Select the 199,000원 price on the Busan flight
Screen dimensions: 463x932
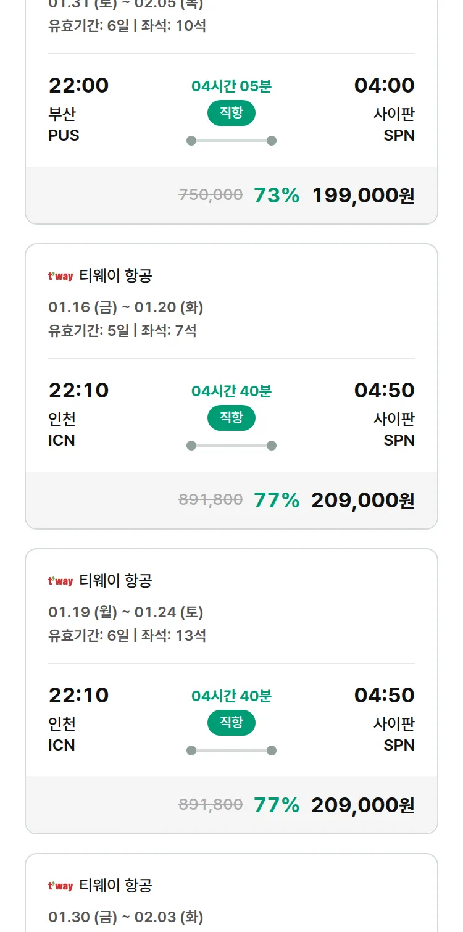[x=363, y=195]
